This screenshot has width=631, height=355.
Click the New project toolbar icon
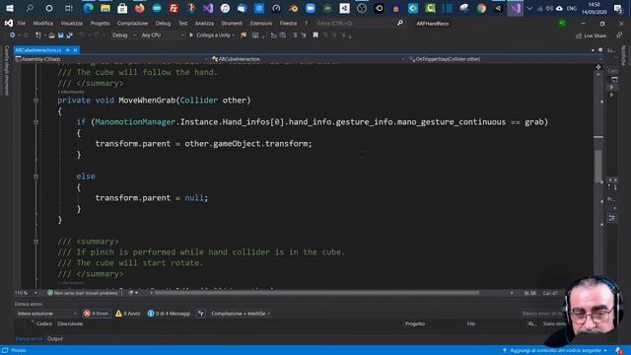38,35
